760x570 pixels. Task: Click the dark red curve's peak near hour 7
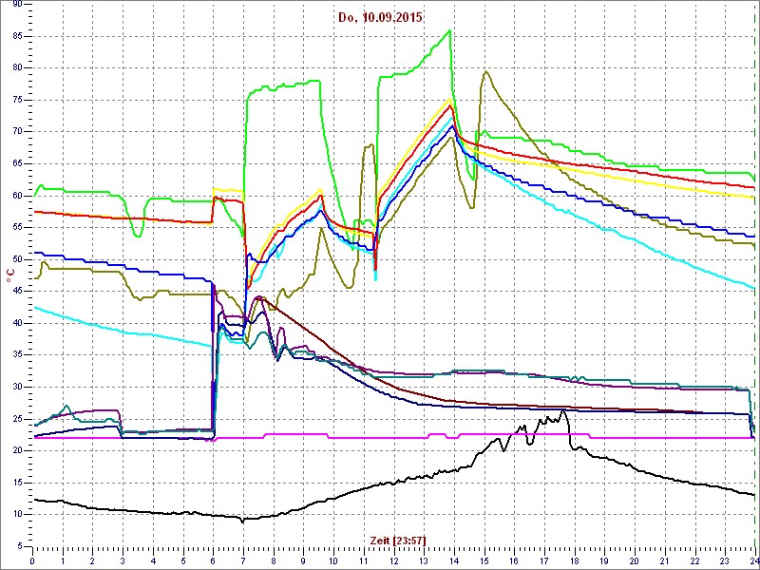[x=258, y=297]
